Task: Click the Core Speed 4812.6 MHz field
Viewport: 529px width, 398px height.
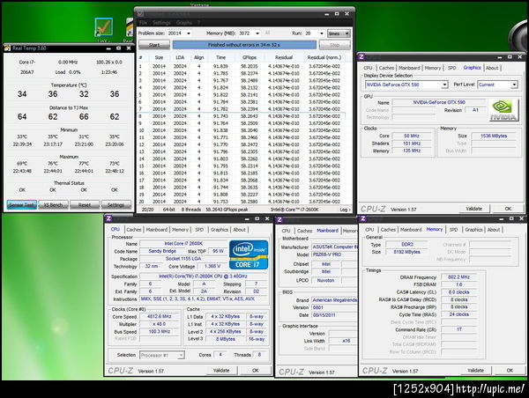Action: tap(160, 317)
